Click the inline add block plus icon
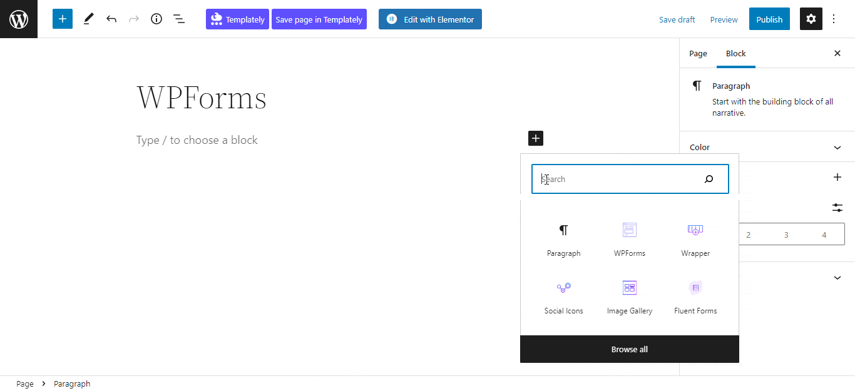This screenshot has width=855, height=391. point(536,138)
